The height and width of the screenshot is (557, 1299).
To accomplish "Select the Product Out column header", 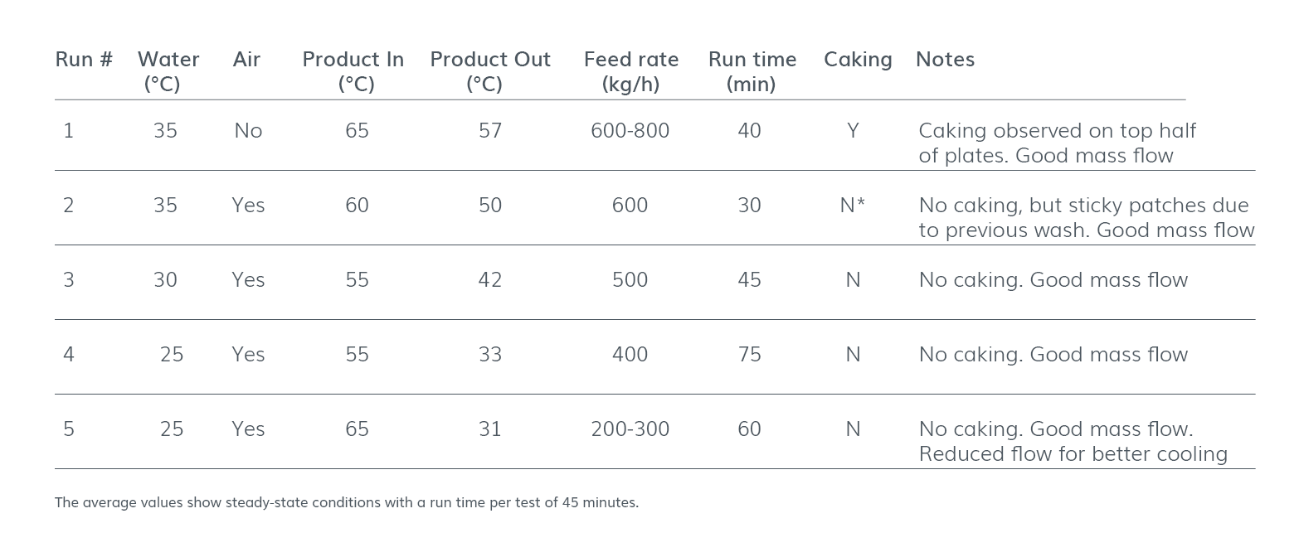I will 489,71.
